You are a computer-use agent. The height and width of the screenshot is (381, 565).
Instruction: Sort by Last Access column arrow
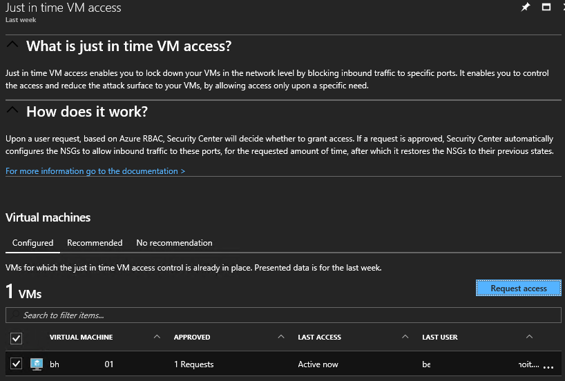405,337
